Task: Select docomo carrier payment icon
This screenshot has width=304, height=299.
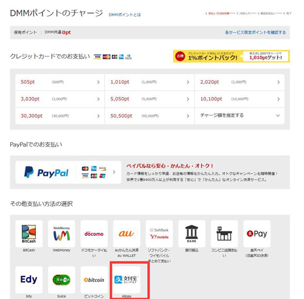Action: coord(94,233)
